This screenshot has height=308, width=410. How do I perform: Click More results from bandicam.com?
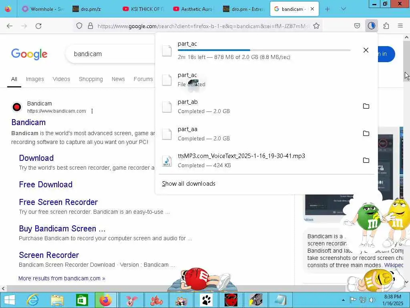(x=62, y=278)
